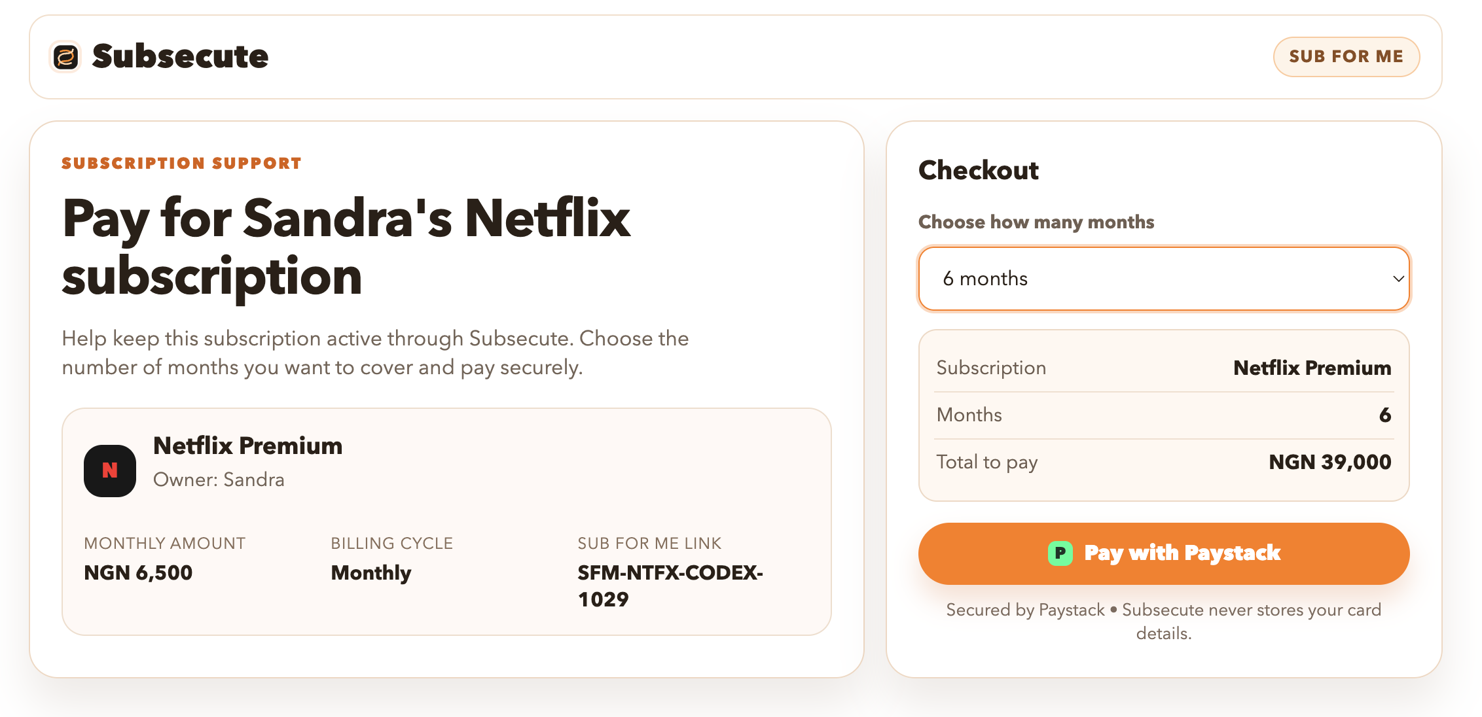Click the Netflix Premium card title
Viewport: 1482px width, 717px height.
[247, 446]
